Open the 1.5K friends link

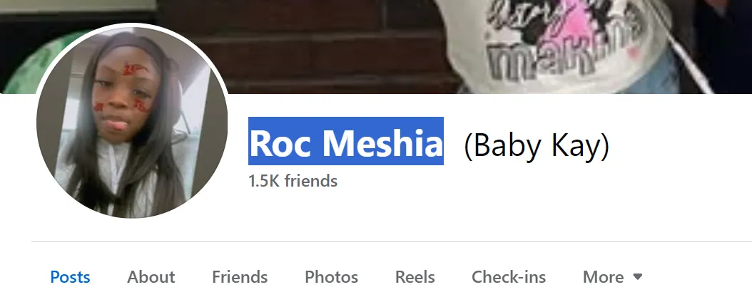point(293,181)
